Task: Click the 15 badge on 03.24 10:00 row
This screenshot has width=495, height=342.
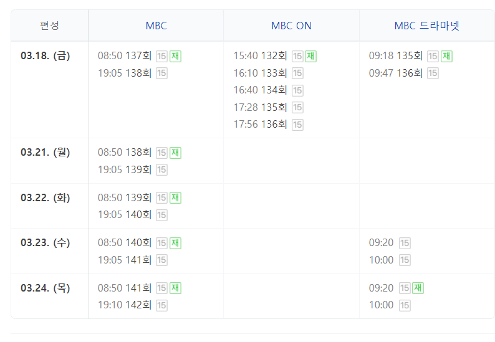Action: tap(405, 305)
